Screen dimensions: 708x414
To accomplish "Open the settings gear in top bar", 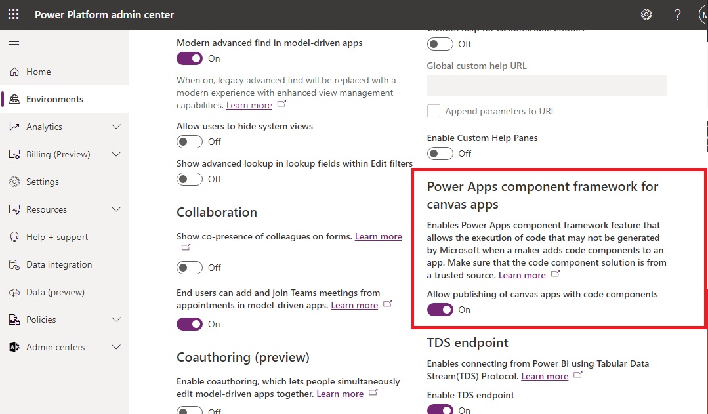I will pyautogui.click(x=646, y=14).
